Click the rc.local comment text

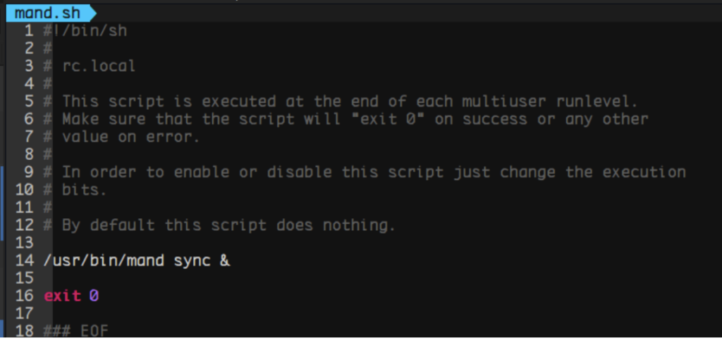coord(98,66)
